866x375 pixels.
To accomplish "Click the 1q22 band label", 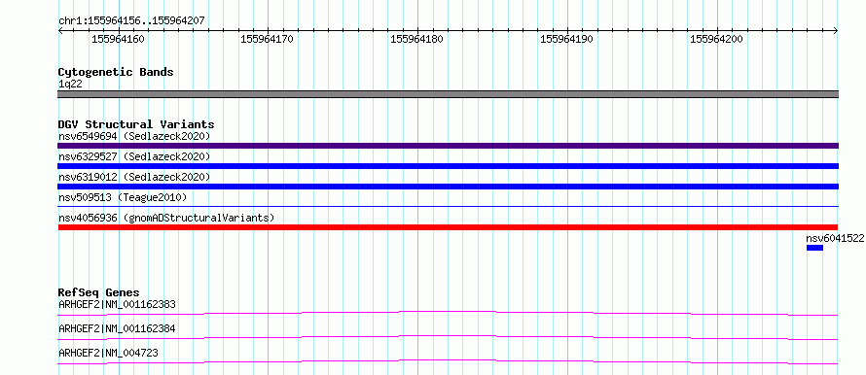I will pos(70,85).
